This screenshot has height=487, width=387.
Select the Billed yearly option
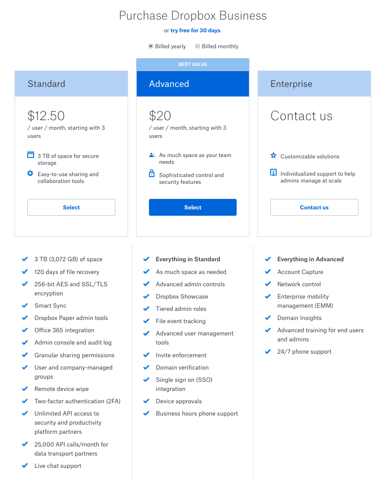point(150,46)
